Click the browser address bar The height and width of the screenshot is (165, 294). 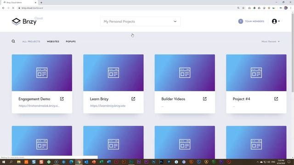click(x=127, y=8)
